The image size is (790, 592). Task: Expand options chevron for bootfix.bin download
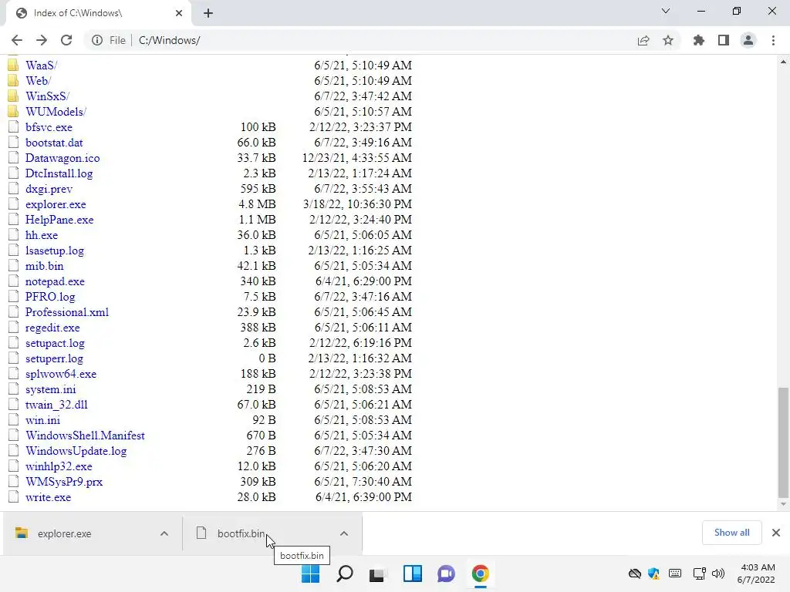coord(344,533)
